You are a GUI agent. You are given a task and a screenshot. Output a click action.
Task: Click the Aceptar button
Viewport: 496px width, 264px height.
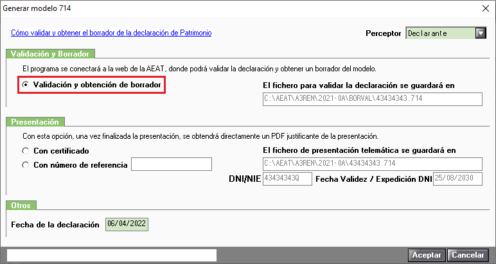[x=427, y=255]
